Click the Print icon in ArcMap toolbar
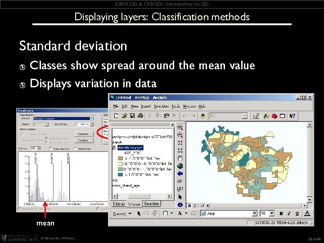The image size is (324, 243). pos(140,116)
